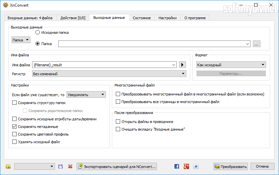This screenshot has height=175, width=279.
Task: Enable Сохранять структуру папок checkbox
Action: (15, 103)
